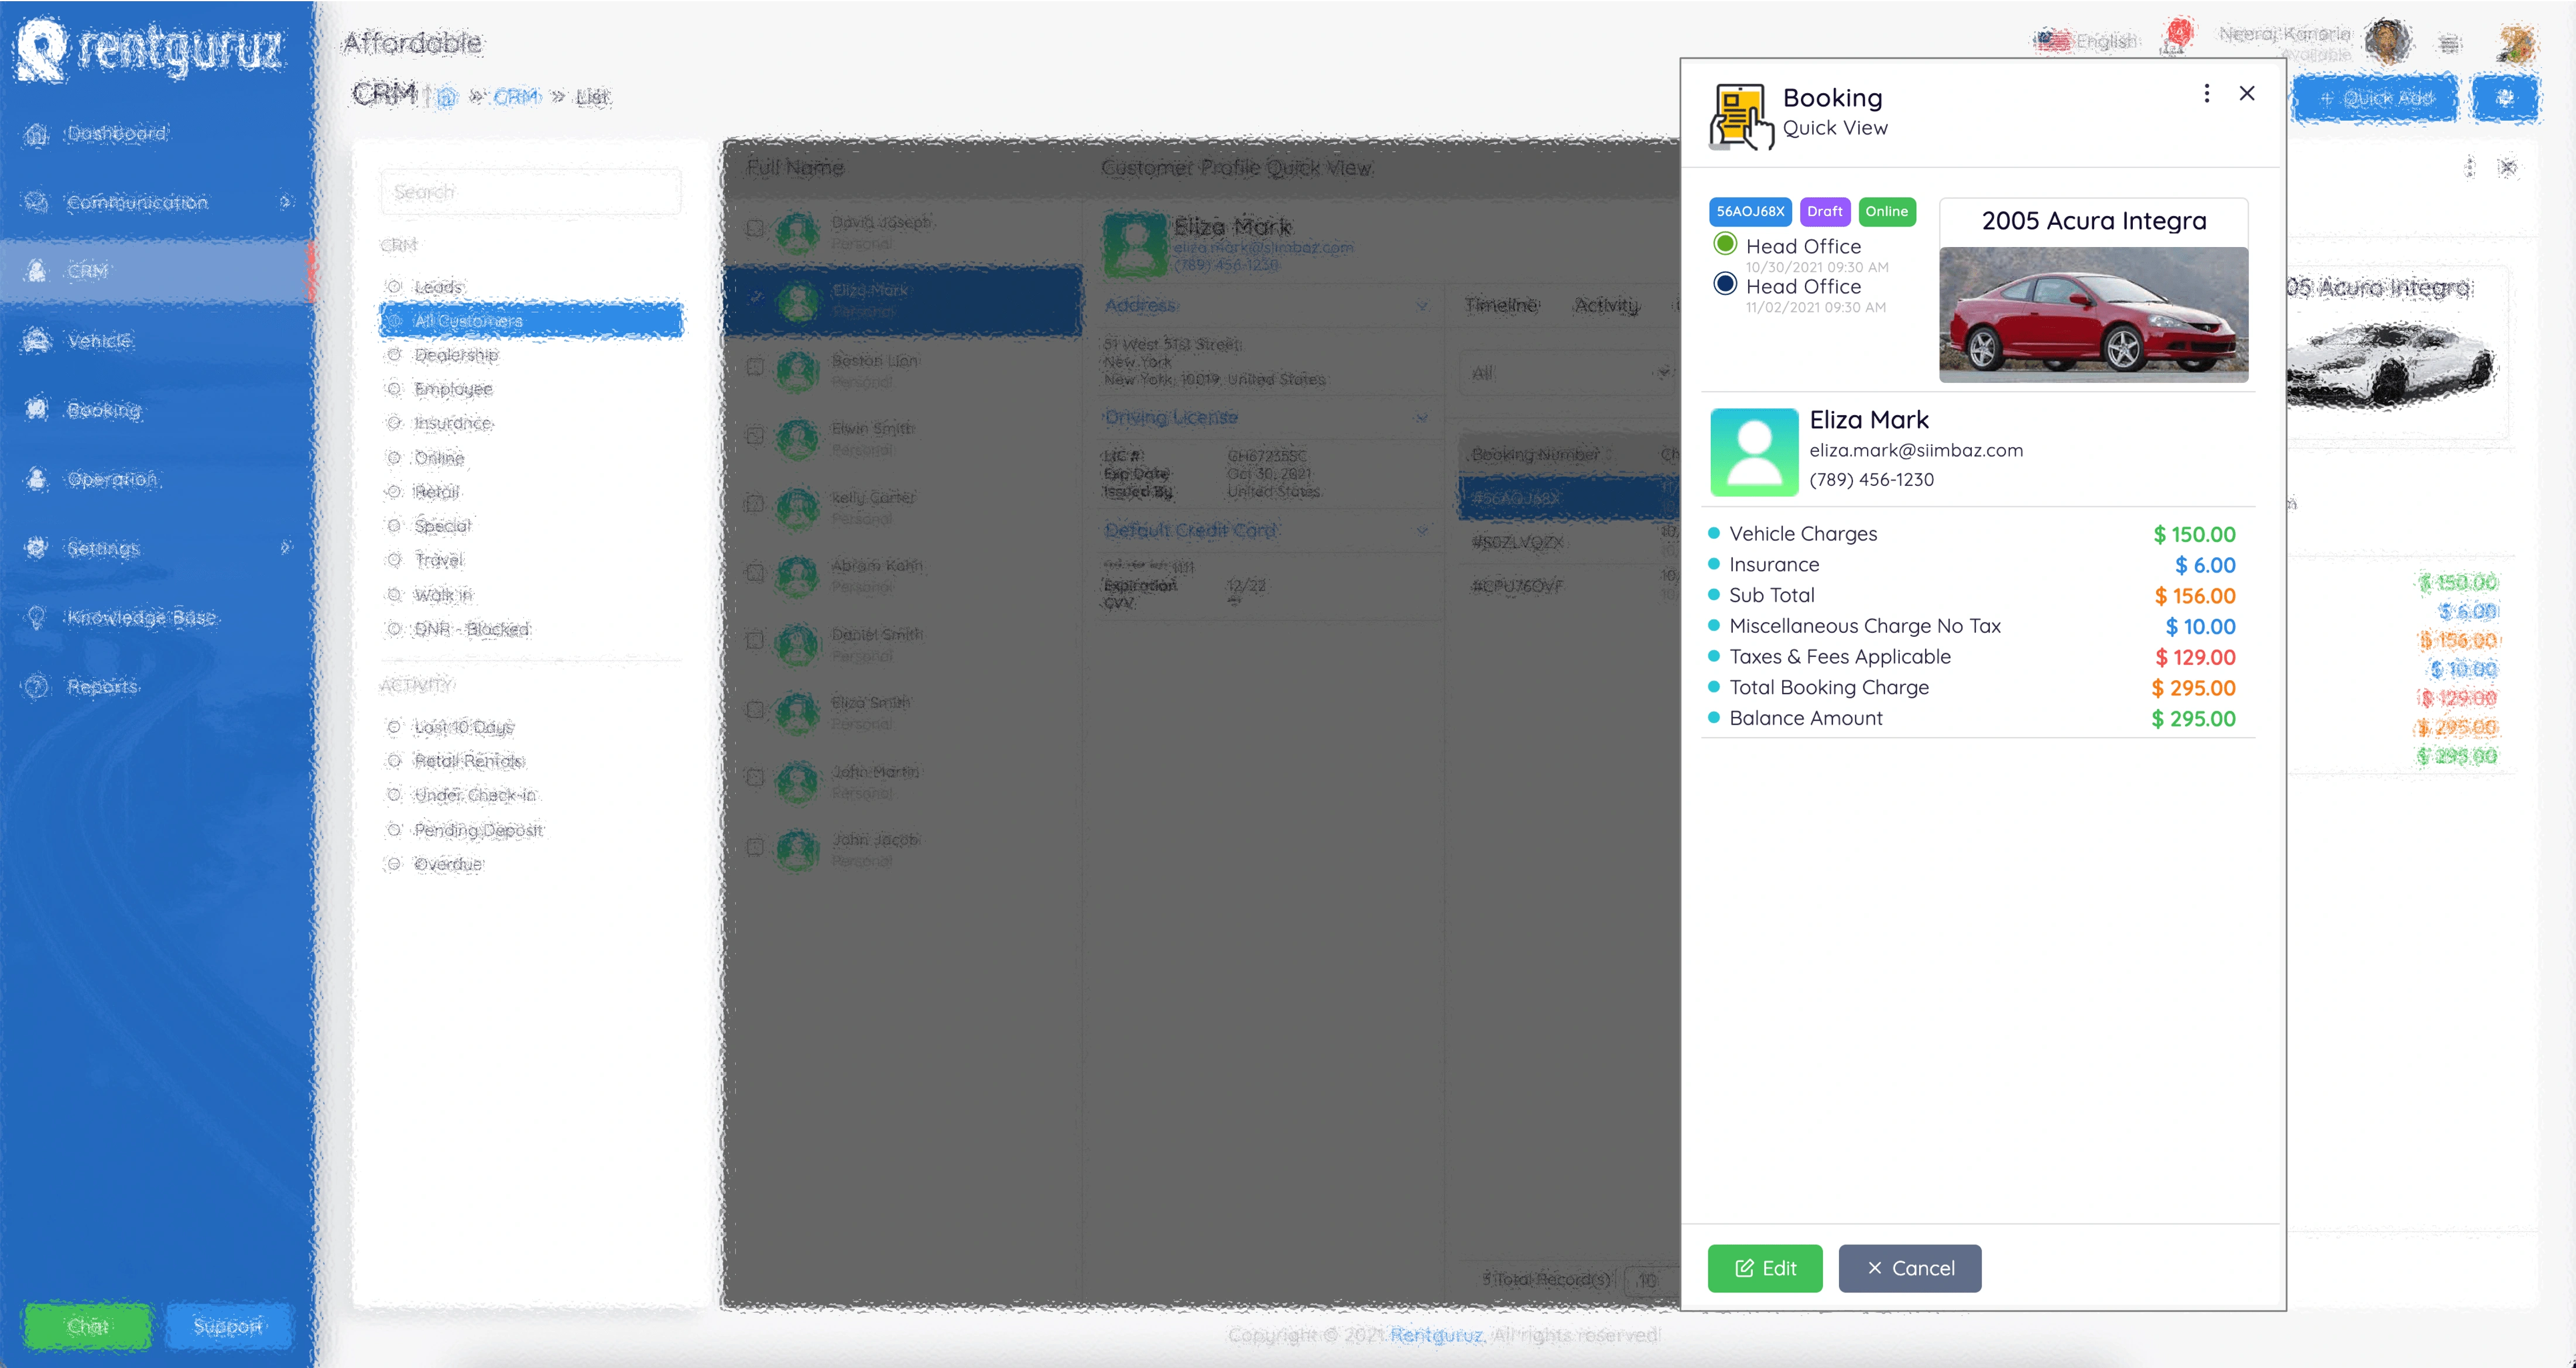The width and height of the screenshot is (2576, 1368).
Task: Open the Vehicle section icon in sidebar
Action: point(36,341)
